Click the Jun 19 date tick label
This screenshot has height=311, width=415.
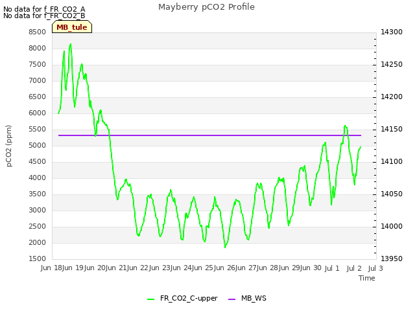pyautogui.click(x=73, y=268)
